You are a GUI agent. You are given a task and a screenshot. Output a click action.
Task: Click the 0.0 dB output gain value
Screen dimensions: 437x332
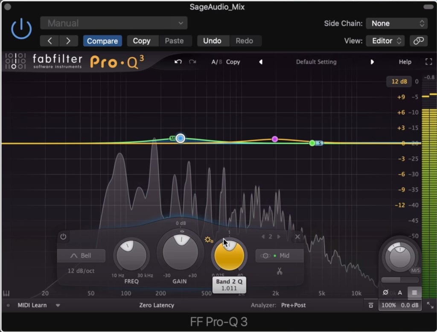click(x=409, y=305)
